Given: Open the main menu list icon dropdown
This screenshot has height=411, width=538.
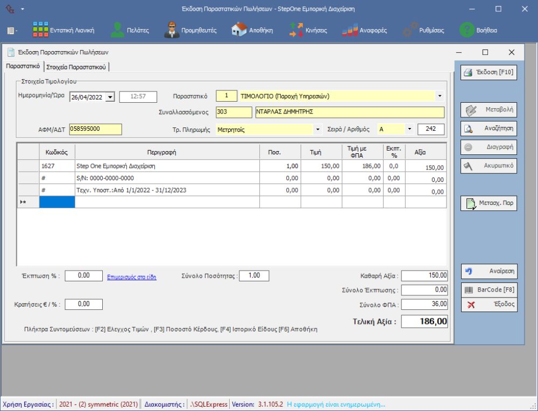Looking at the screenshot, I should point(12,31).
